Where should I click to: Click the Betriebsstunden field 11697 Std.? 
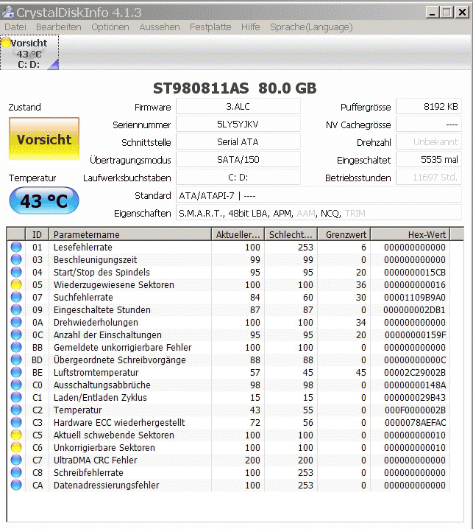(x=429, y=177)
